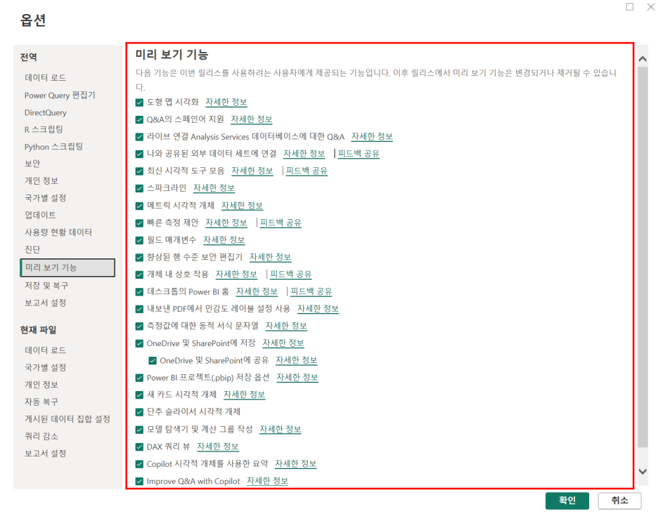Toggle 측정값에 대한 동적 서식 문자열 checkbox
Image resolution: width=658 pixels, height=521 pixels.
tap(139, 326)
